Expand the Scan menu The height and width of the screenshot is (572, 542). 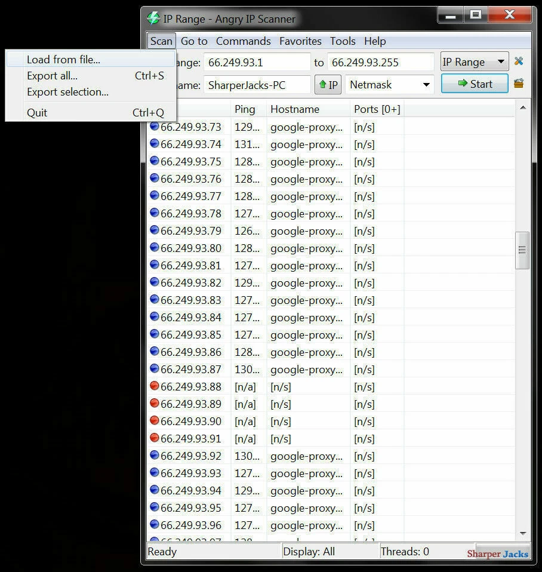click(x=161, y=41)
